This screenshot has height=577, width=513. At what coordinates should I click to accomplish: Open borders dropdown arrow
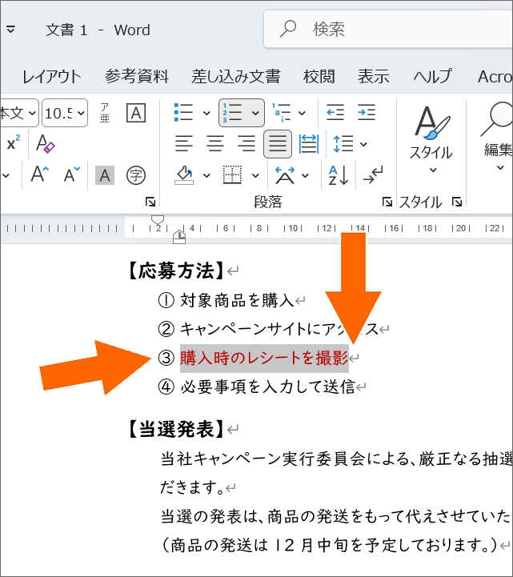pyautogui.click(x=255, y=175)
